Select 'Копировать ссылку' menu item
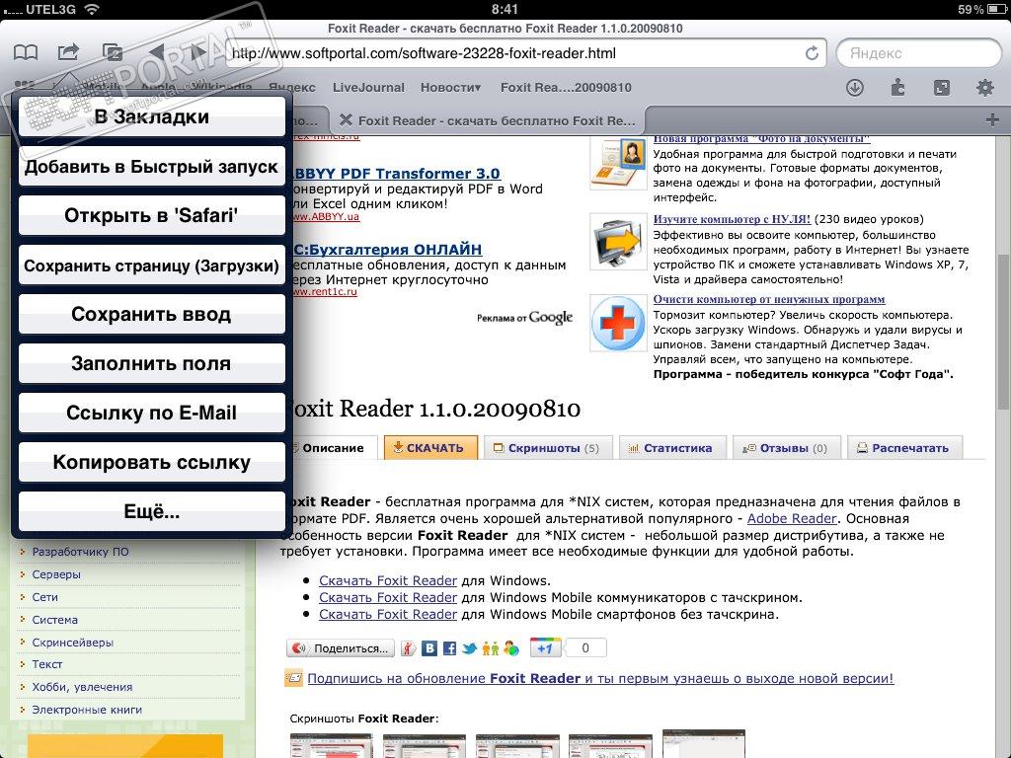Viewport: 1011px width, 758px height. coord(151,462)
